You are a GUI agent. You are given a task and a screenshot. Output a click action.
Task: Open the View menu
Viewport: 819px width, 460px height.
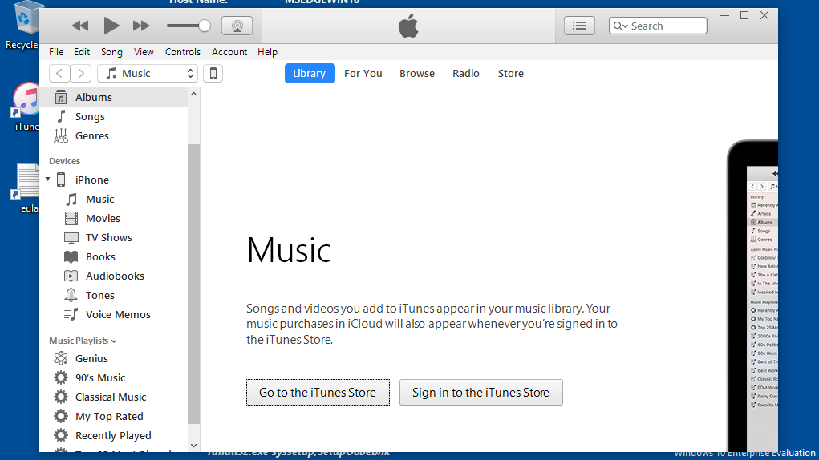pos(144,52)
